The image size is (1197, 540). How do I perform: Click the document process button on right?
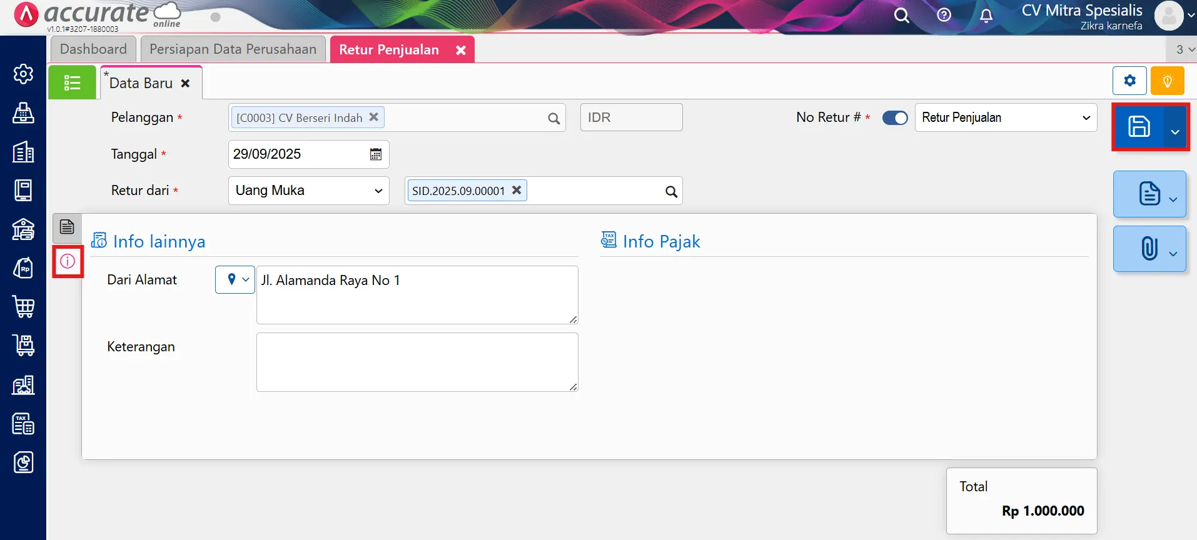1149,194
